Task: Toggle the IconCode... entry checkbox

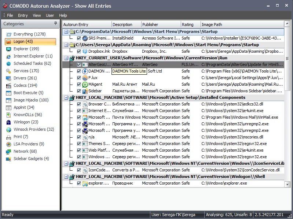Action: pos(79,170)
